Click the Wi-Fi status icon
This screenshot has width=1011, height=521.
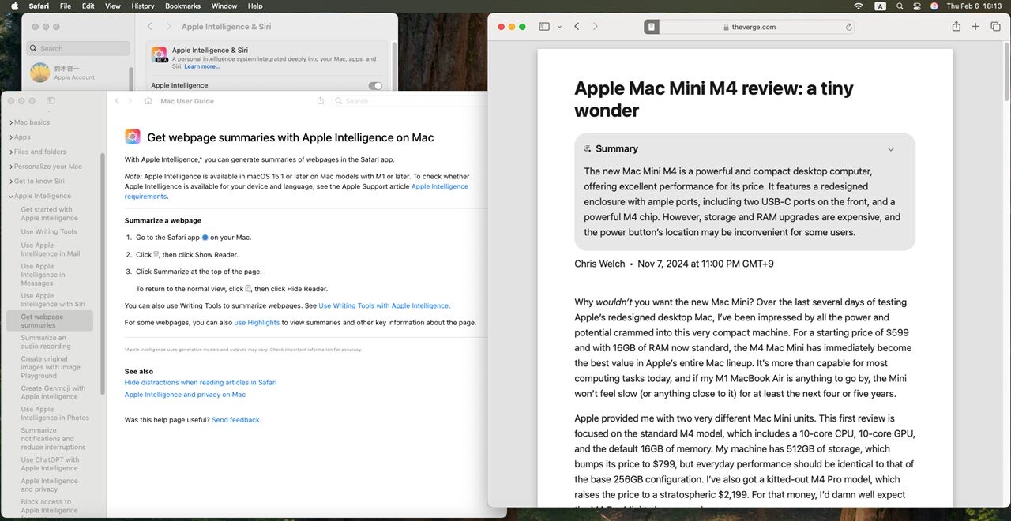(x=859, y=6)
